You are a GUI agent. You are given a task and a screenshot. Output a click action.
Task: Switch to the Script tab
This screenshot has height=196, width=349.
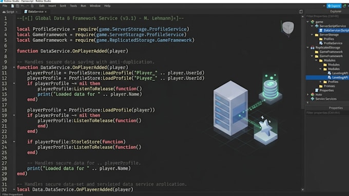pos(10,12)
